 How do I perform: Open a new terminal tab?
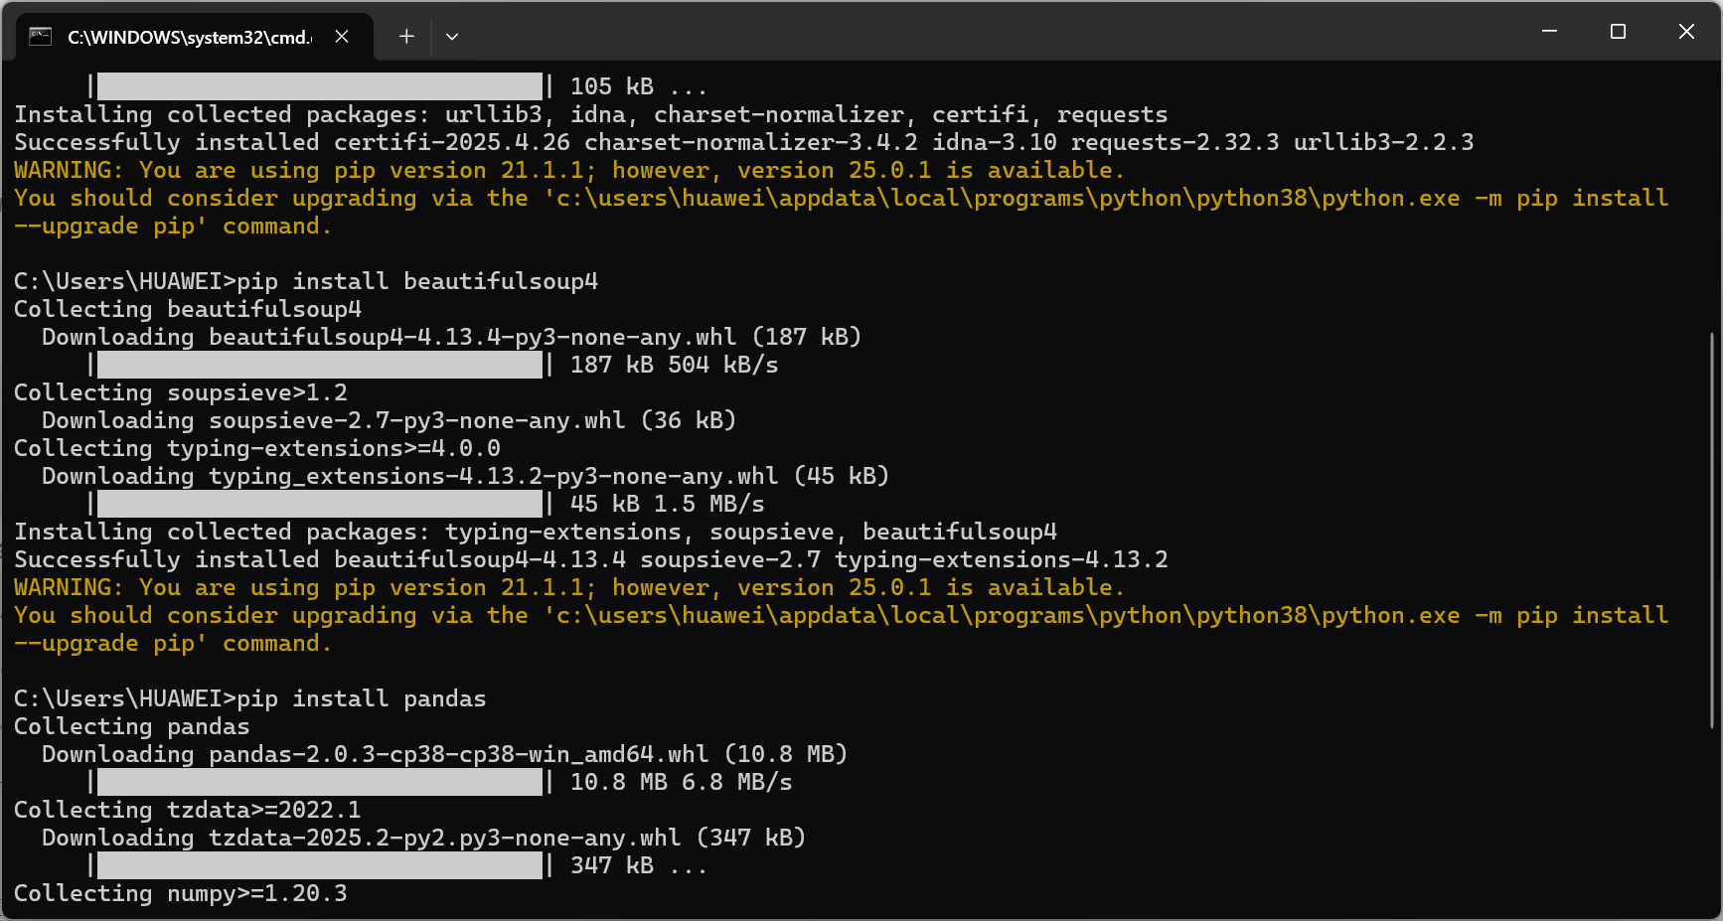[406, 37]
